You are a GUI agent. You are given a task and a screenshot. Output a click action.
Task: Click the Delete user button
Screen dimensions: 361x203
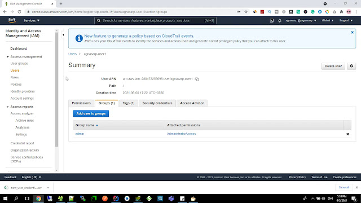333,66
